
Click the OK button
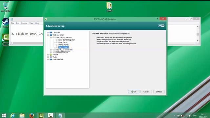click(134, 92)
